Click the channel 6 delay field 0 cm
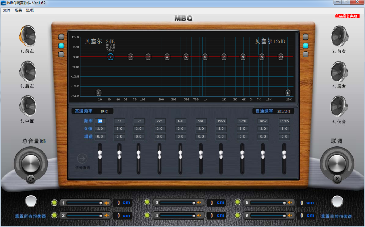 click(x=307, y=216)
